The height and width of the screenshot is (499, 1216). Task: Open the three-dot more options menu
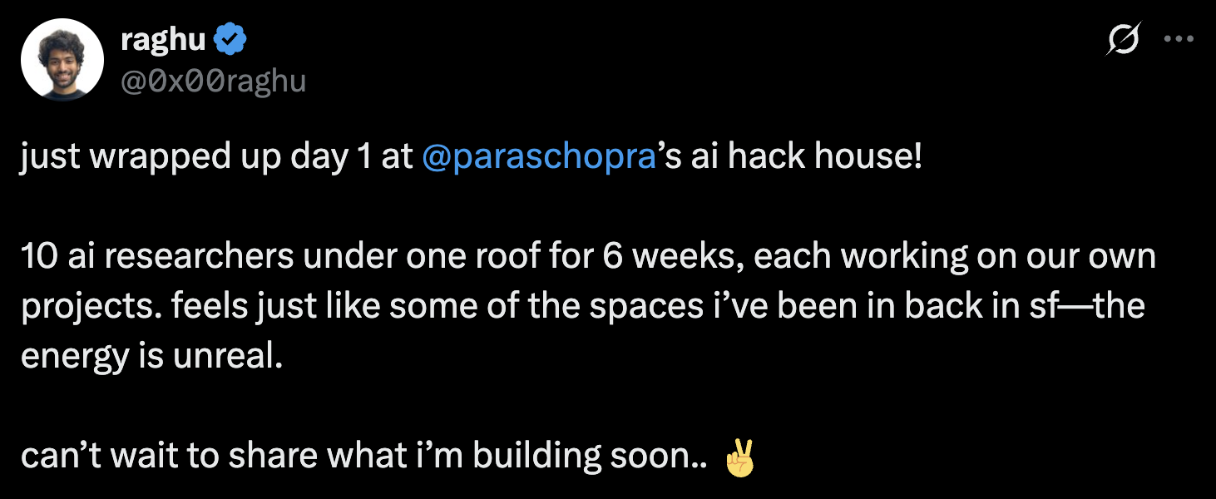[1179, 41]
